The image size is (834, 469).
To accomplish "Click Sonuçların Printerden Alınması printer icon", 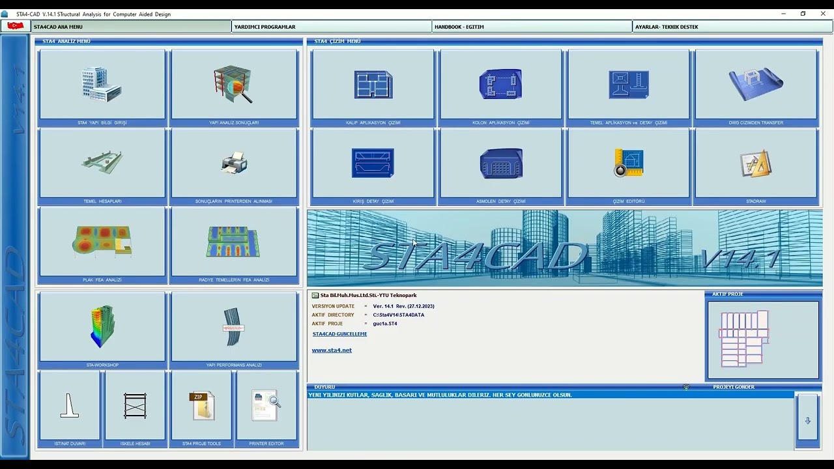I will point(234,163).
